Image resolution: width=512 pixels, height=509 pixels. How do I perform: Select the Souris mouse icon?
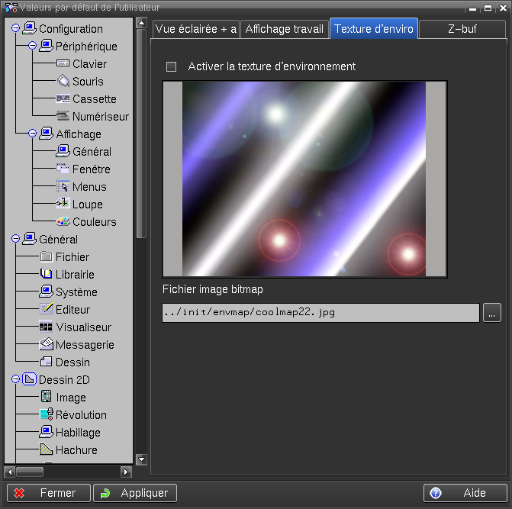[x=63, y=81]
